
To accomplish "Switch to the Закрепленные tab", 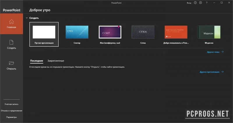I will click(x=56, y=61).
